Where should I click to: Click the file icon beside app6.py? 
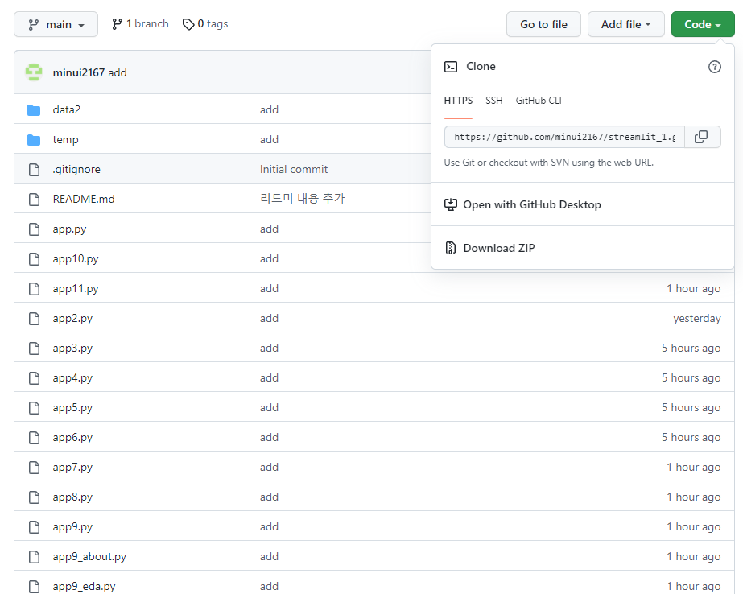click(x=34, y=438)
